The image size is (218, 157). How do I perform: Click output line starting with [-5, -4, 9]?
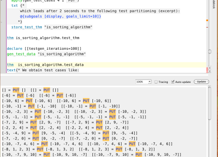pyautogui.click(x=70, y=133)
